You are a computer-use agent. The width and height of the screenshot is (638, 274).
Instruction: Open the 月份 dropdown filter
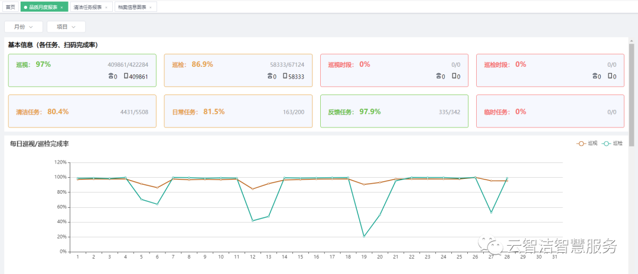click(24, 27)
